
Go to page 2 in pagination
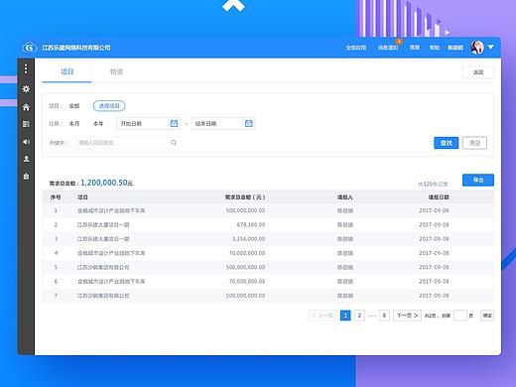pyautogui.click(x=359, y=316)
